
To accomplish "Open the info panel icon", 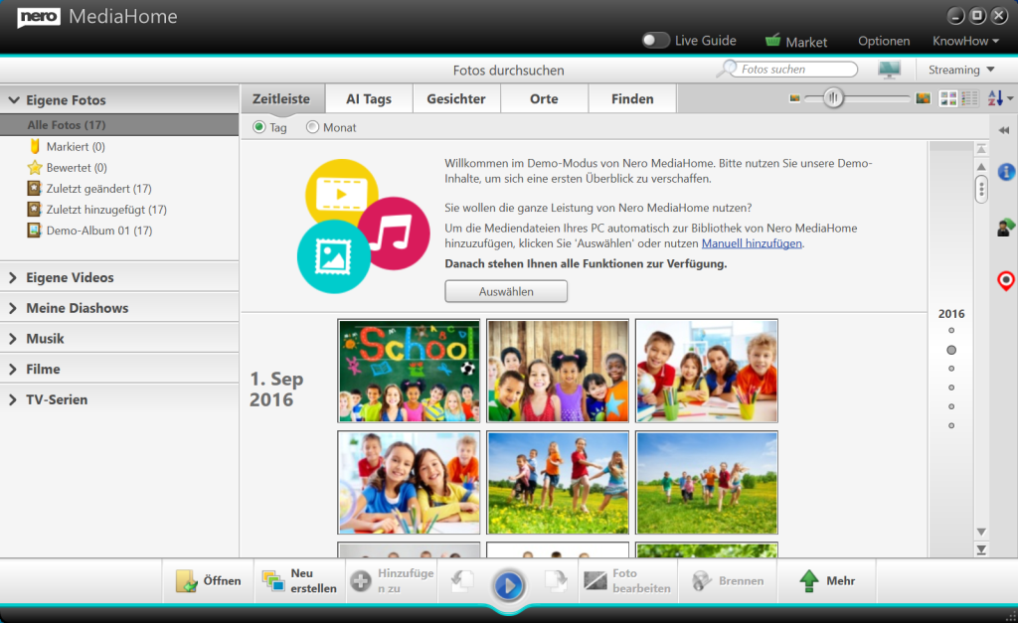I will click(x=1006, y=173).
